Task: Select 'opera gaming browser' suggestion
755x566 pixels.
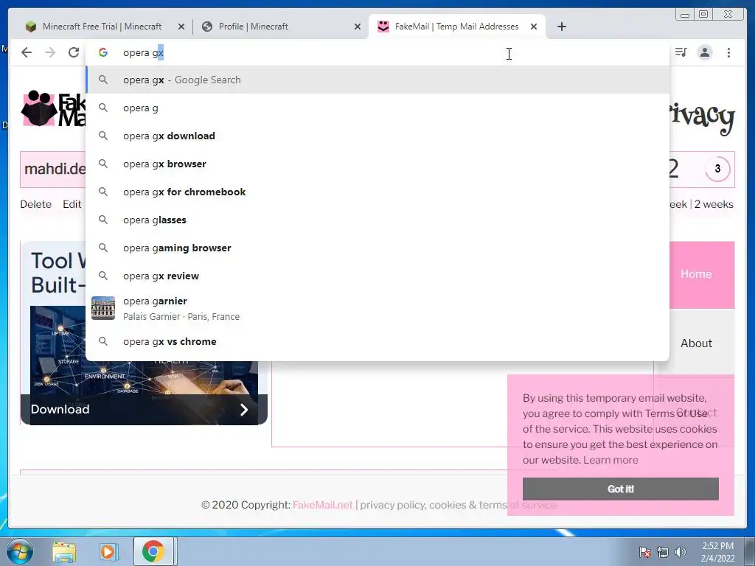Action: point(377,248)
